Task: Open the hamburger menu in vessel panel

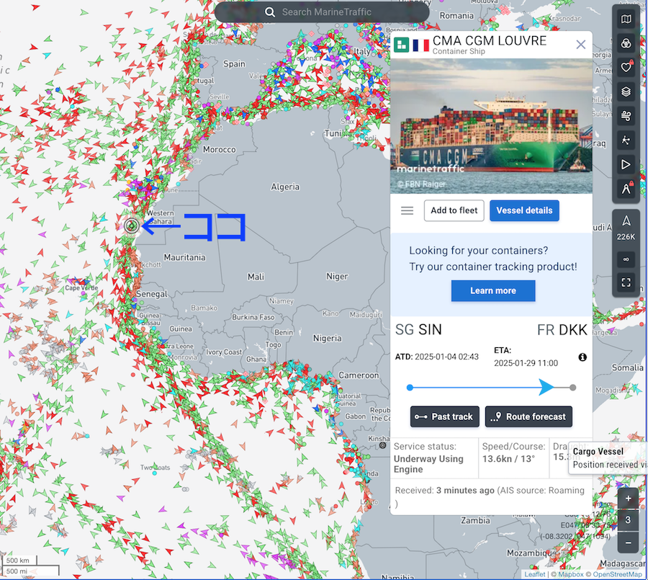Action: pyautogui.click(x=407, y=210)
